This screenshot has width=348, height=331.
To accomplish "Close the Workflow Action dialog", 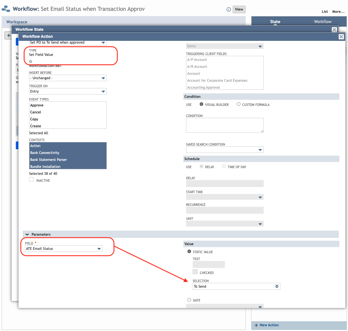I will coord(341,37).
